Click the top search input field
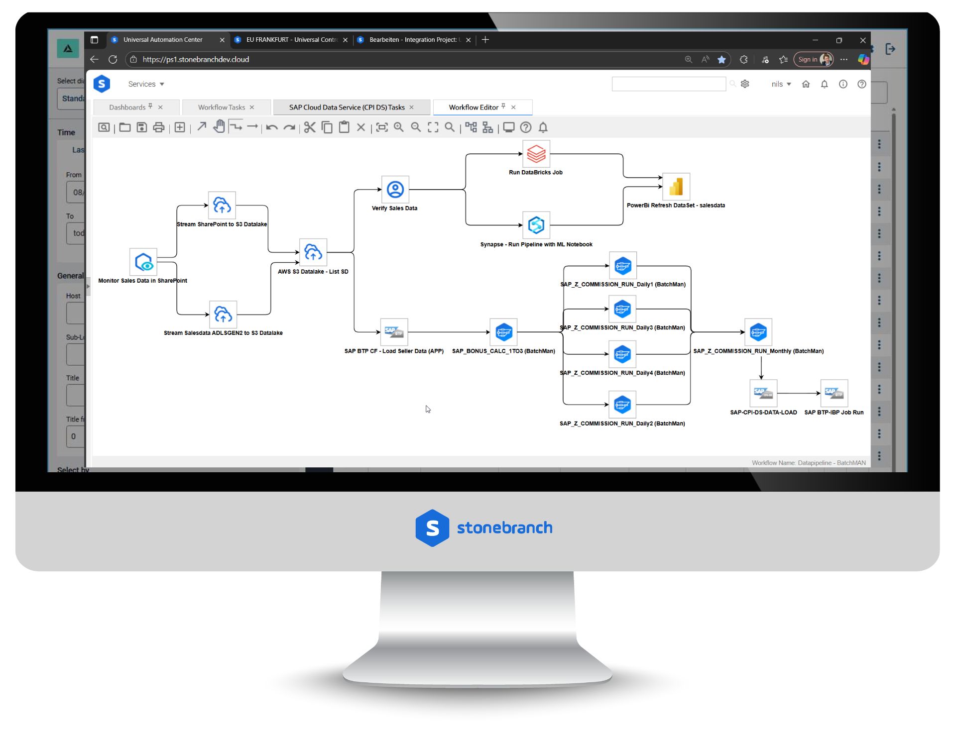Viewport: 956px width, 734px height. (668, 84)
